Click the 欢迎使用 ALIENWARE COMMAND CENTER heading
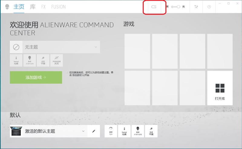The width and height of the screenshot is (242, 149). [x=62, y=29]
